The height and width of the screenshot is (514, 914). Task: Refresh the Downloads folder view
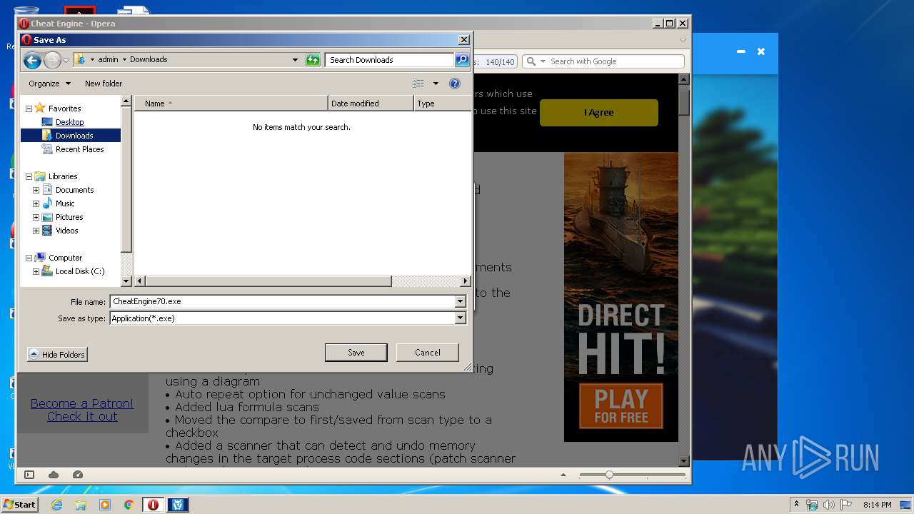(313, 60)
